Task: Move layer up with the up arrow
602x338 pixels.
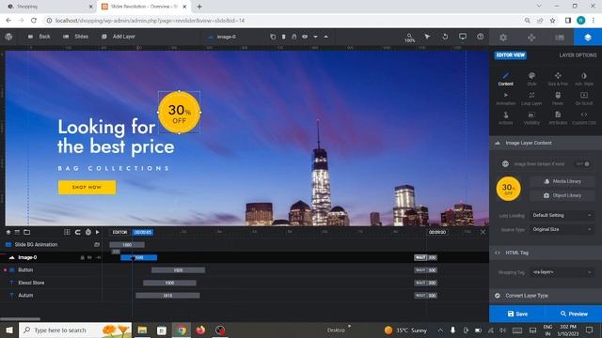Action: (x=326, y=37)
